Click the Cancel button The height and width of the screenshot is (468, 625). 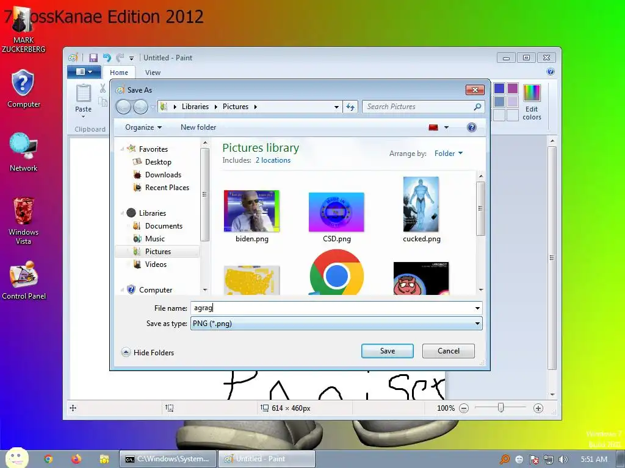pyautogui.click(x=449, y=351)
